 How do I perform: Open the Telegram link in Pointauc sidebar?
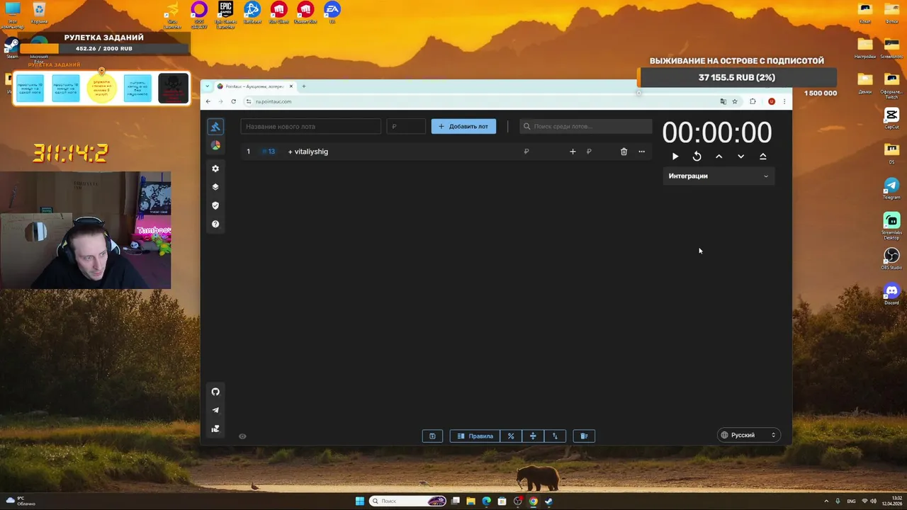[x=215, y=410]
